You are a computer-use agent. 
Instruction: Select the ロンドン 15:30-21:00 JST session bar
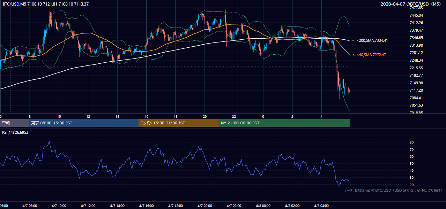click(179, 123)
